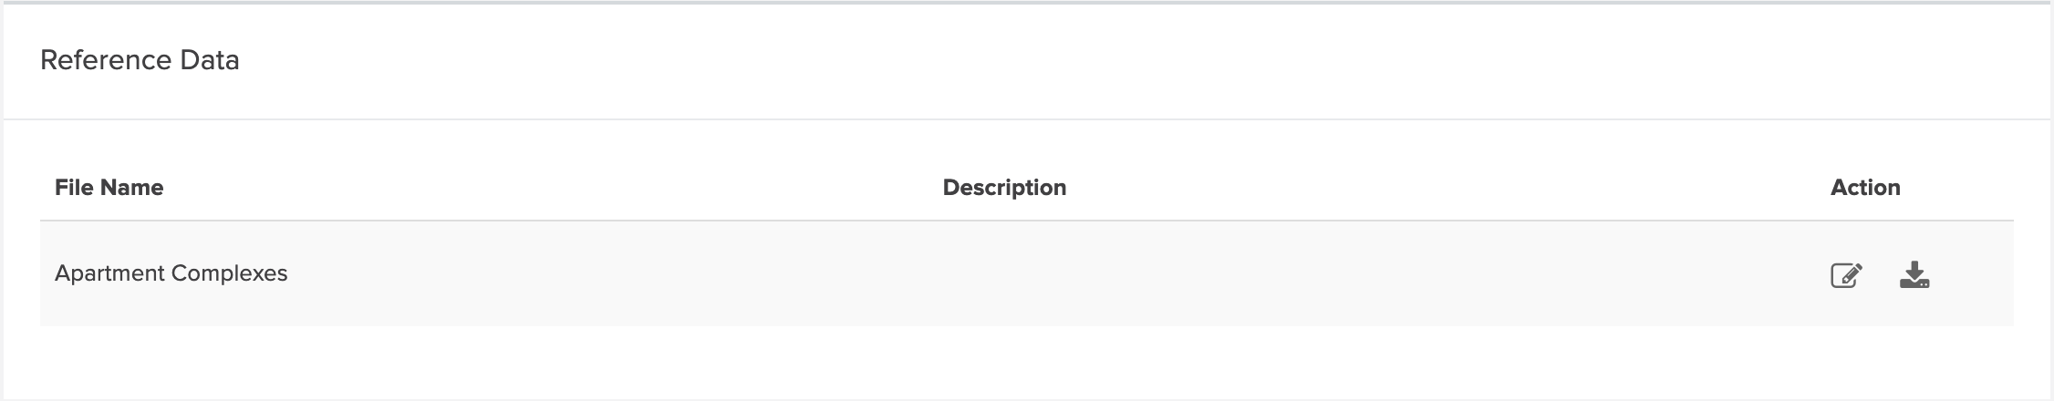Sort the table by File Name
This screenshot has width=2054, height=401.
coord(109,188)
